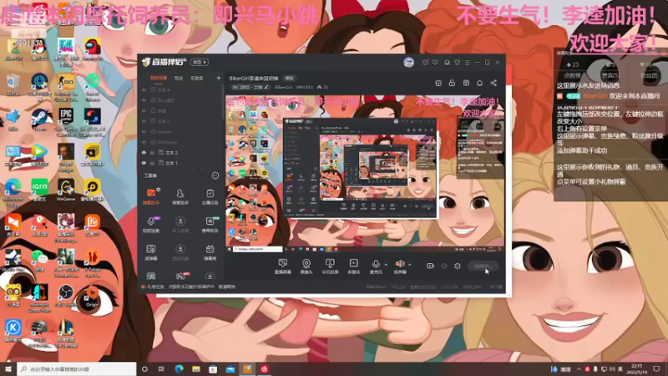Open the person-shaped tool in 工具箱
This screenshot has width=668, height=376.
(x=180, y=196)
